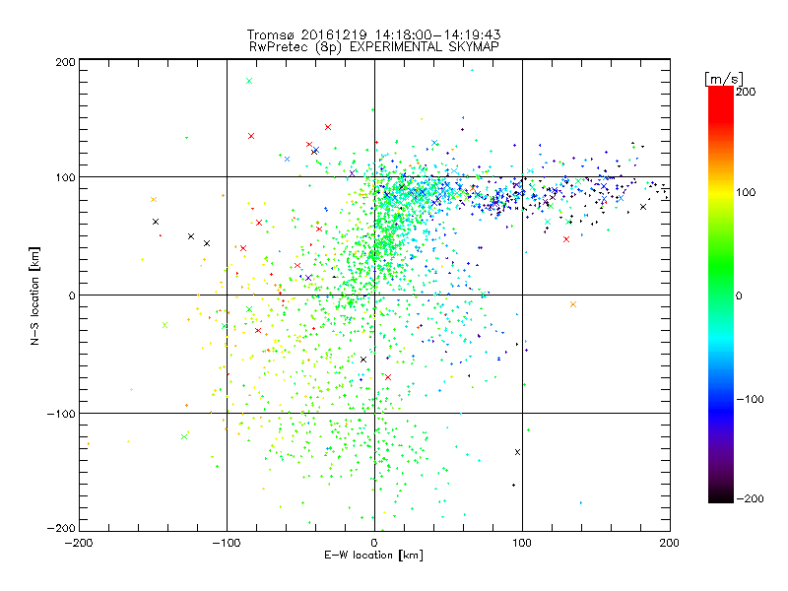Click the title line 'Tromsø 20161219 14:18:00-14:19:43'

373,34
